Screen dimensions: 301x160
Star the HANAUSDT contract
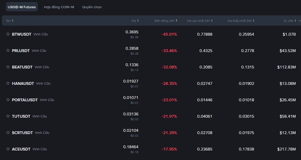click(x=8, y=83)
